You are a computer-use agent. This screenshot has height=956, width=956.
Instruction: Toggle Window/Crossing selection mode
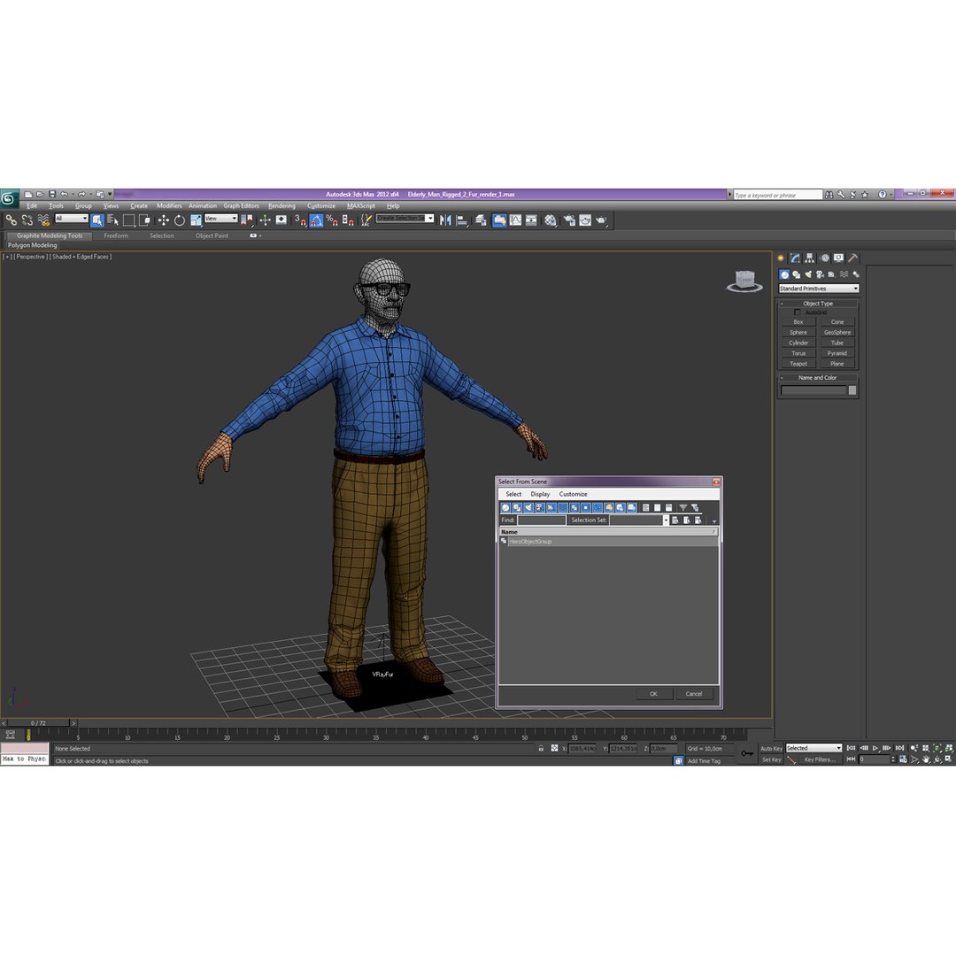[144, 220]
